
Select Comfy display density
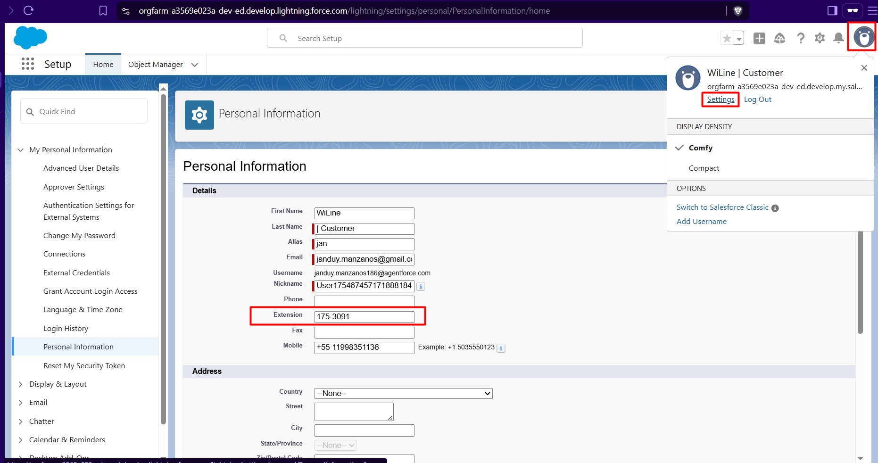coord(700,148)
